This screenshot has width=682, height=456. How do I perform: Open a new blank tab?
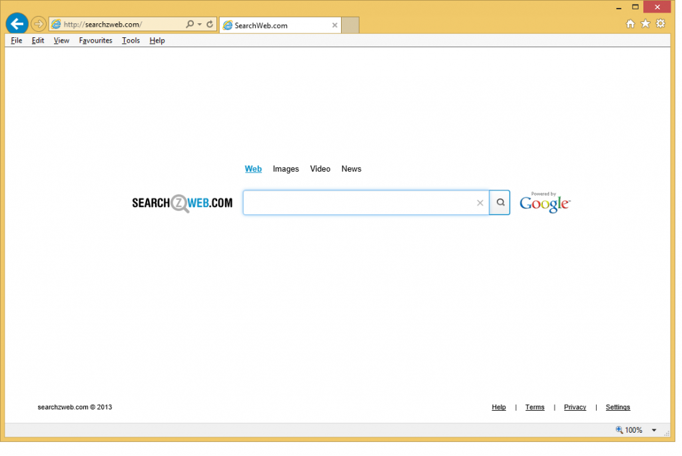(x=350, y=25)
